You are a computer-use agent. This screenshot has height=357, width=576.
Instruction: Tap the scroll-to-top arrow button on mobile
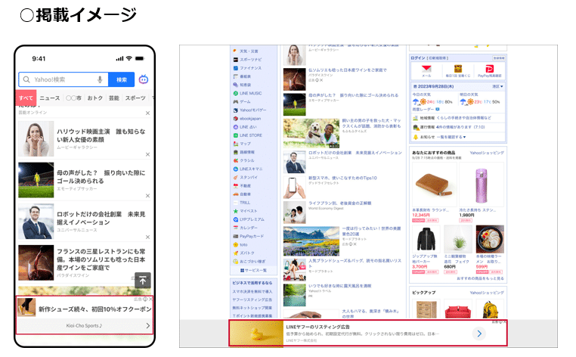[143, 280]
